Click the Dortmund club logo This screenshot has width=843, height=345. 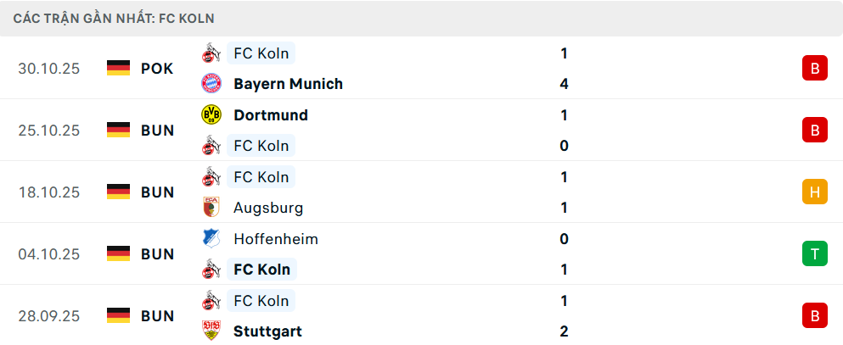pyautogui.click(x=211, y=114)
